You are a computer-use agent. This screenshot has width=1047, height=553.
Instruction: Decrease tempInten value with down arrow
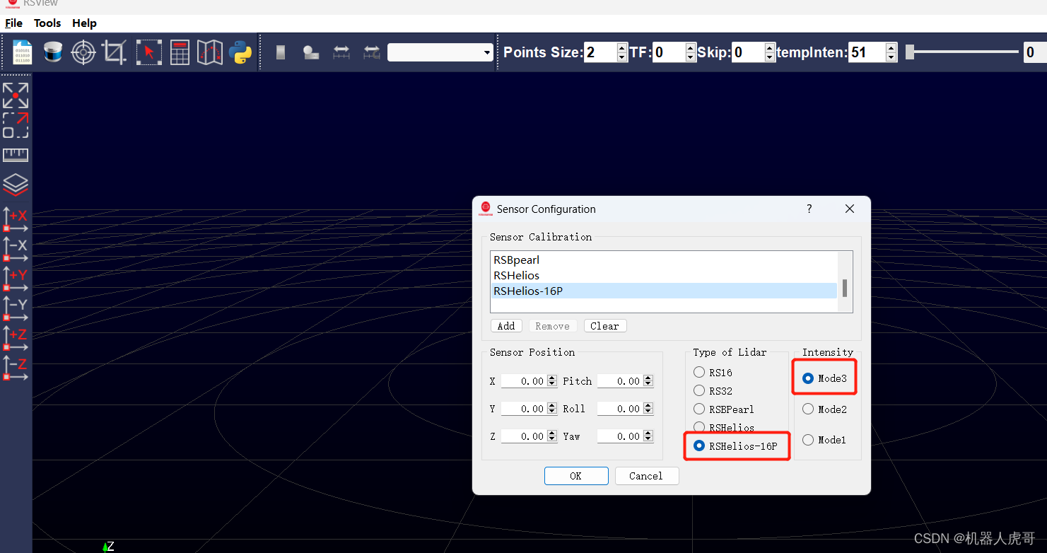(891, 57)
